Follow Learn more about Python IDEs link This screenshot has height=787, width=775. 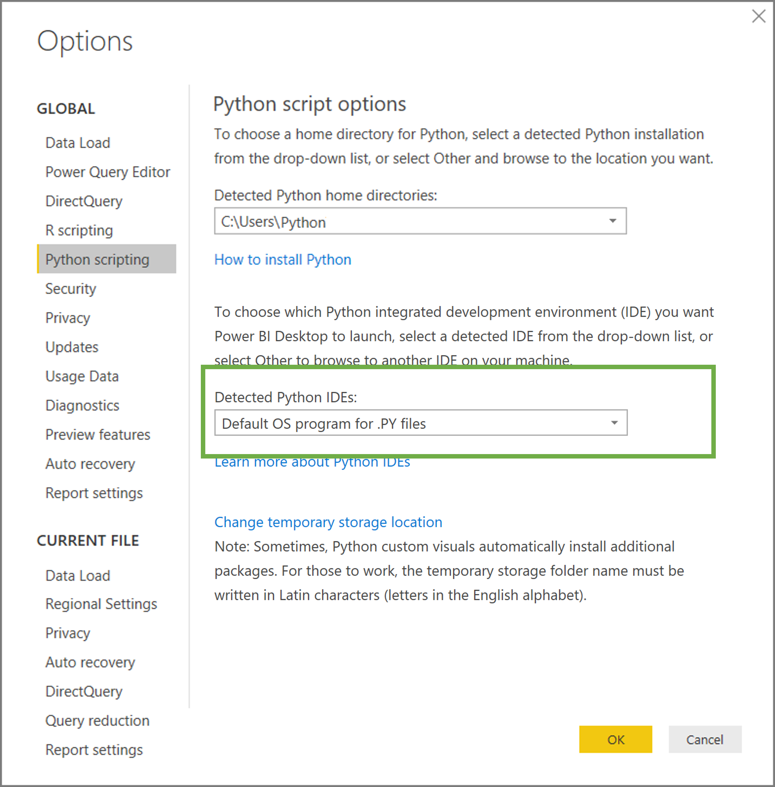tap(312, 462)
